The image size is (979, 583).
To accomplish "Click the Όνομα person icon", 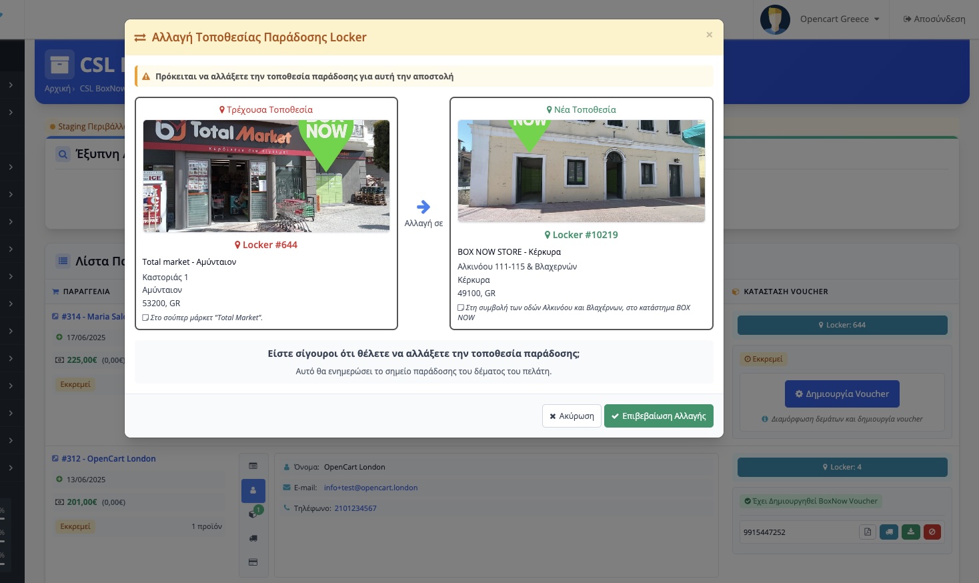I will point(287,467).
